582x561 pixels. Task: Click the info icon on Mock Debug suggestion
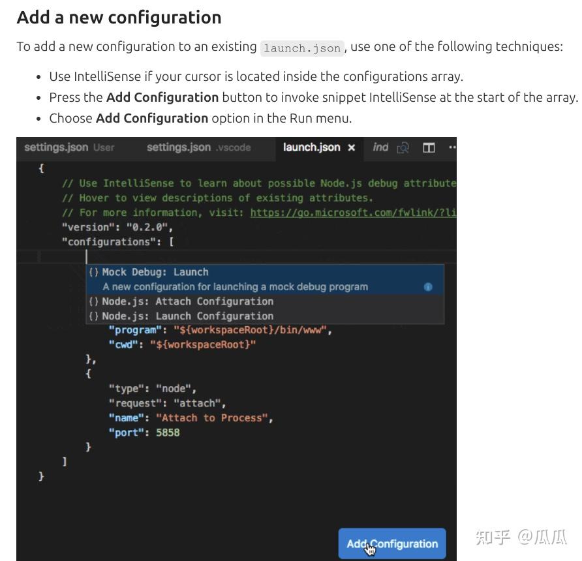click(x=428, y=287)
